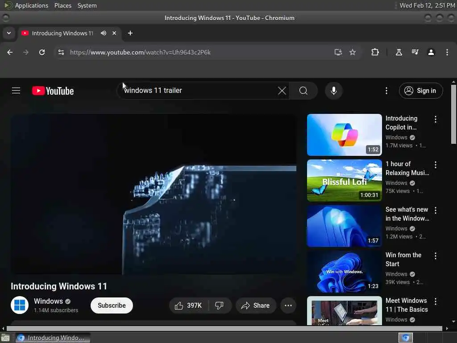The image size is (457, 343).
Task: Open 1 hour of Relaxing Music title
Action: [407, 168]
